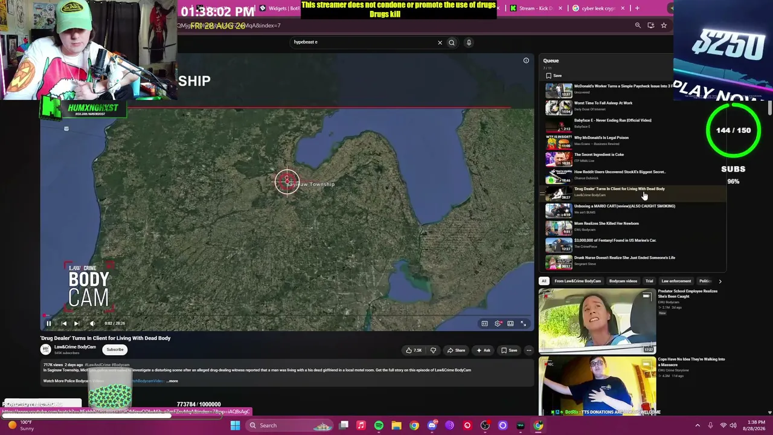This screenshot has width=773, height=435.
Task: Bookmark this page with star icon
Action: coord(664,25)
